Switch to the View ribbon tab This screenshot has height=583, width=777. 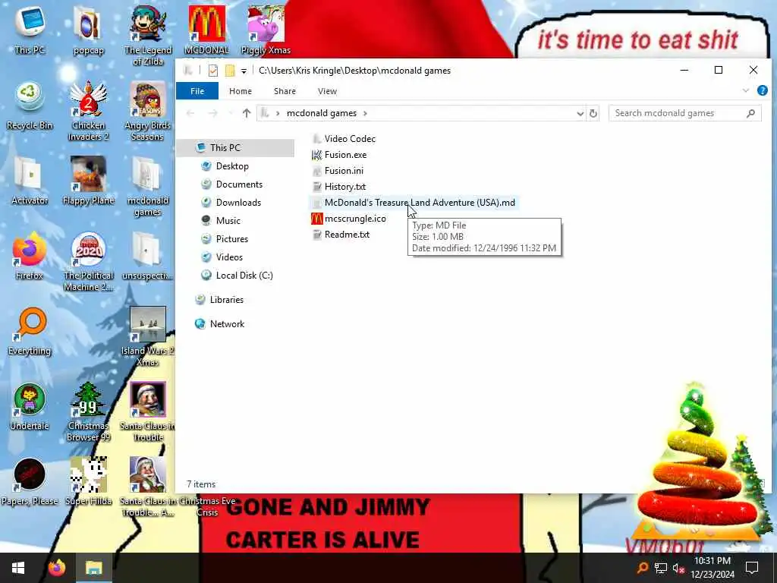[327, 91]
